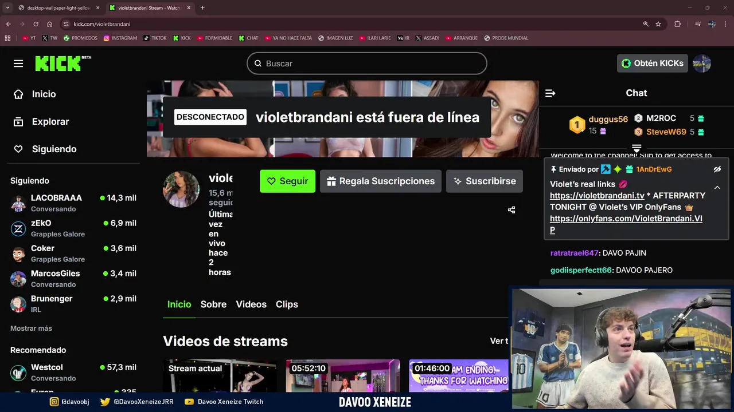
Task: Click the address bar URL kick.com/violetbrandani
Action: pos(102,24)
